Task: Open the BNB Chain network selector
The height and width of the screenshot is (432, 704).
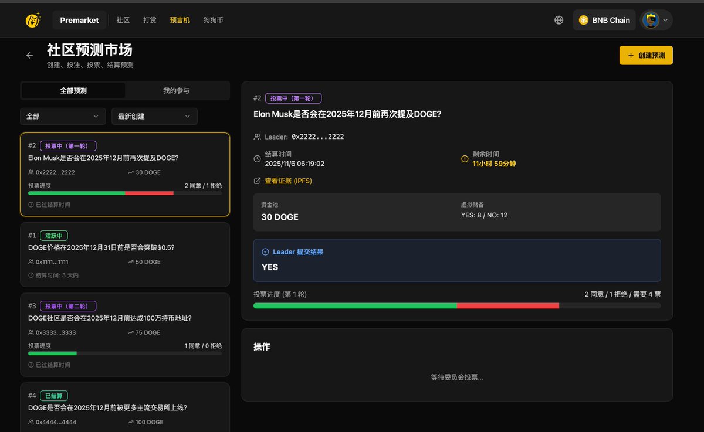Action: [604, 20]
